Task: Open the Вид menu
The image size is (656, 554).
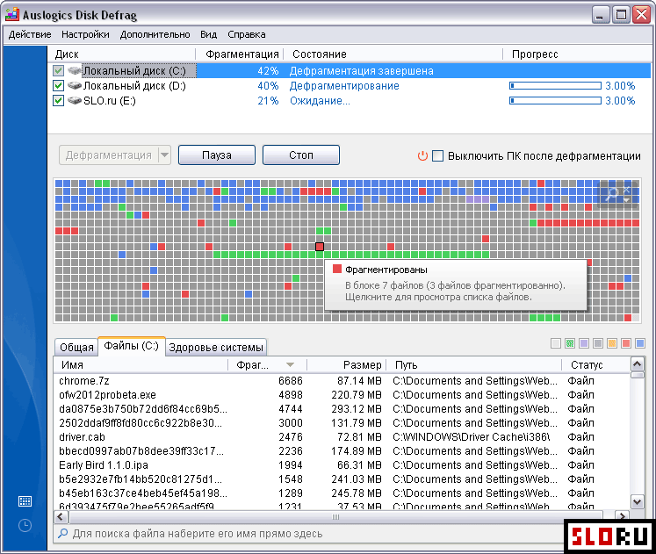Action: coord(208,34)
